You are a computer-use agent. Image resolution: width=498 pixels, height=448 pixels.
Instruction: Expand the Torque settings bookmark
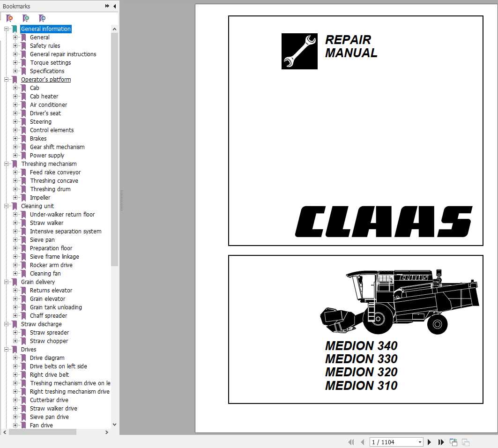(x=15, y=63)
